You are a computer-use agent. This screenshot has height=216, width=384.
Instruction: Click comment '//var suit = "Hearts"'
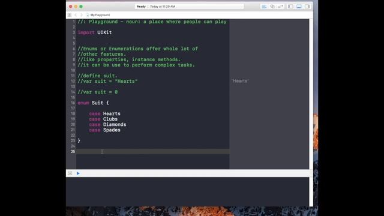pos(107,81)
